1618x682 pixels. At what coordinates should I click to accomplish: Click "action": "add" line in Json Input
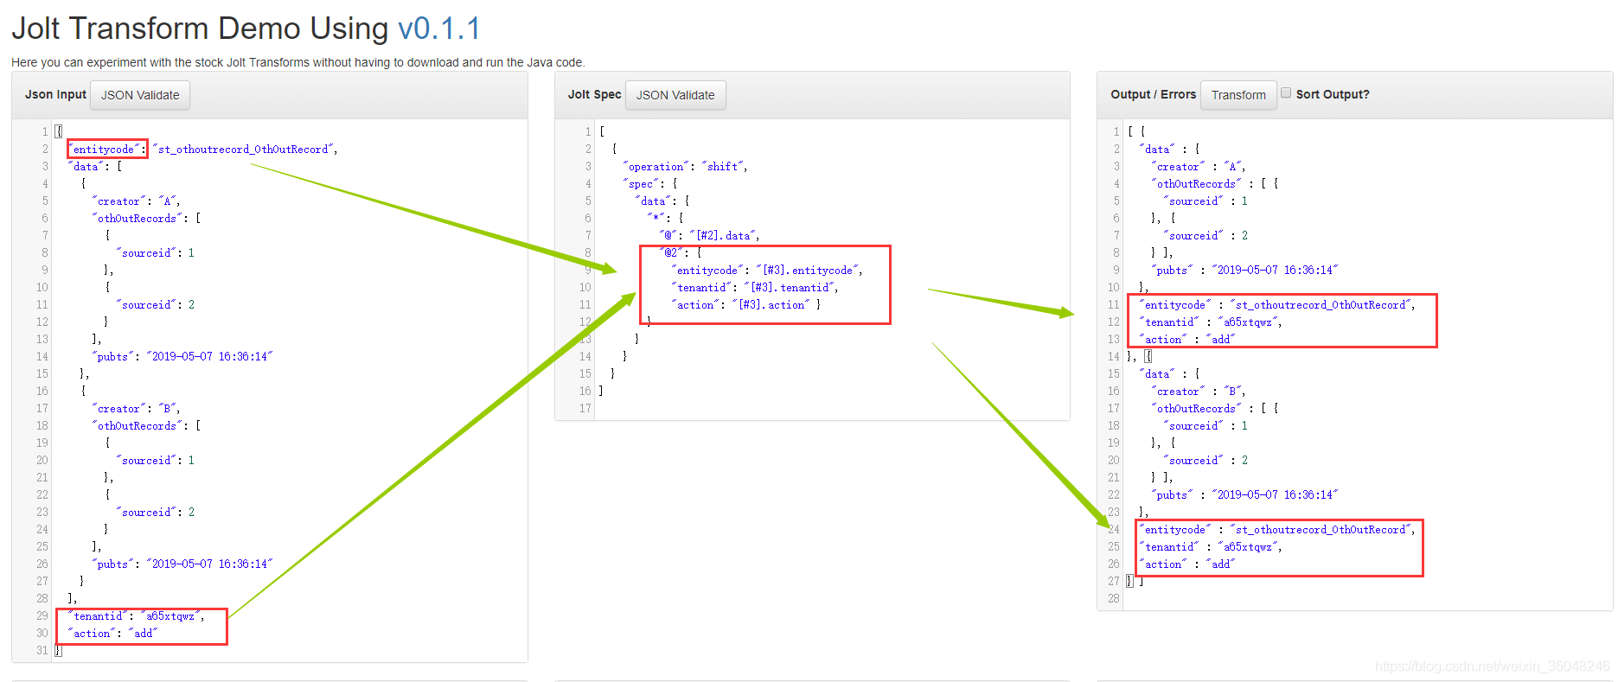pos(112,634)
